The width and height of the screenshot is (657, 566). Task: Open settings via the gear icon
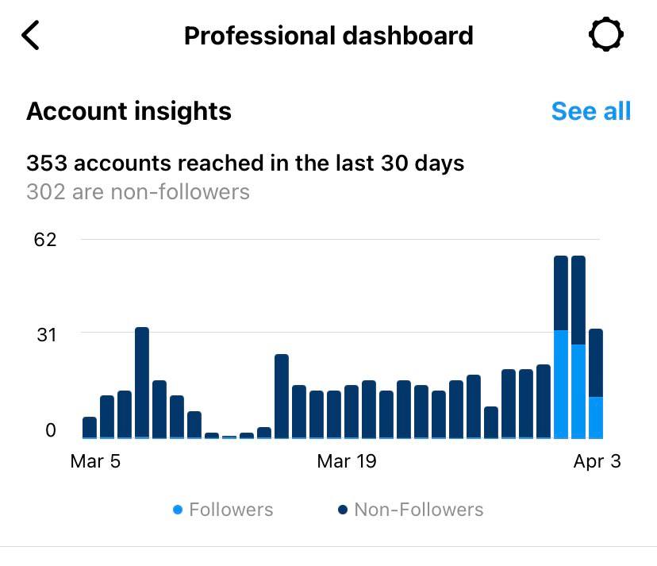(605, 36)
